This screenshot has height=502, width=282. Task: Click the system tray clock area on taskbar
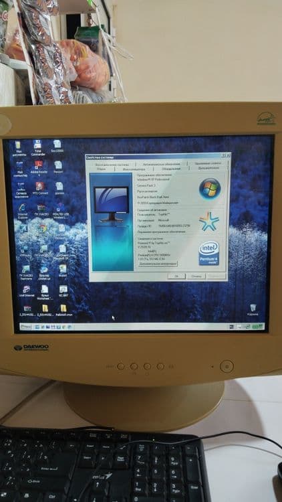coord(257,327)
